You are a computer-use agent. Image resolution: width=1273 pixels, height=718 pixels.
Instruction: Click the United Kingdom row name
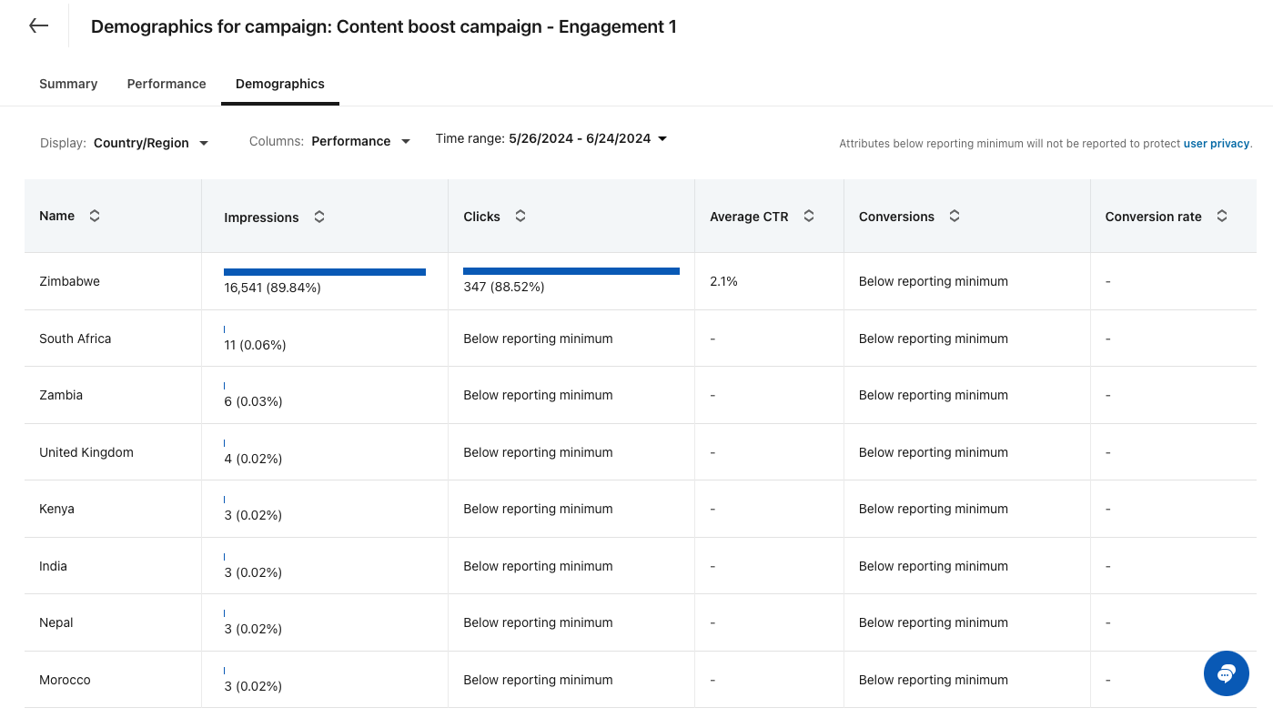point(86,452)
